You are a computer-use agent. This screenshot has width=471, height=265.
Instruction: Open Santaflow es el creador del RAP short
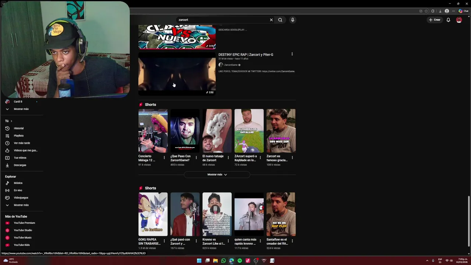[281, 214]
